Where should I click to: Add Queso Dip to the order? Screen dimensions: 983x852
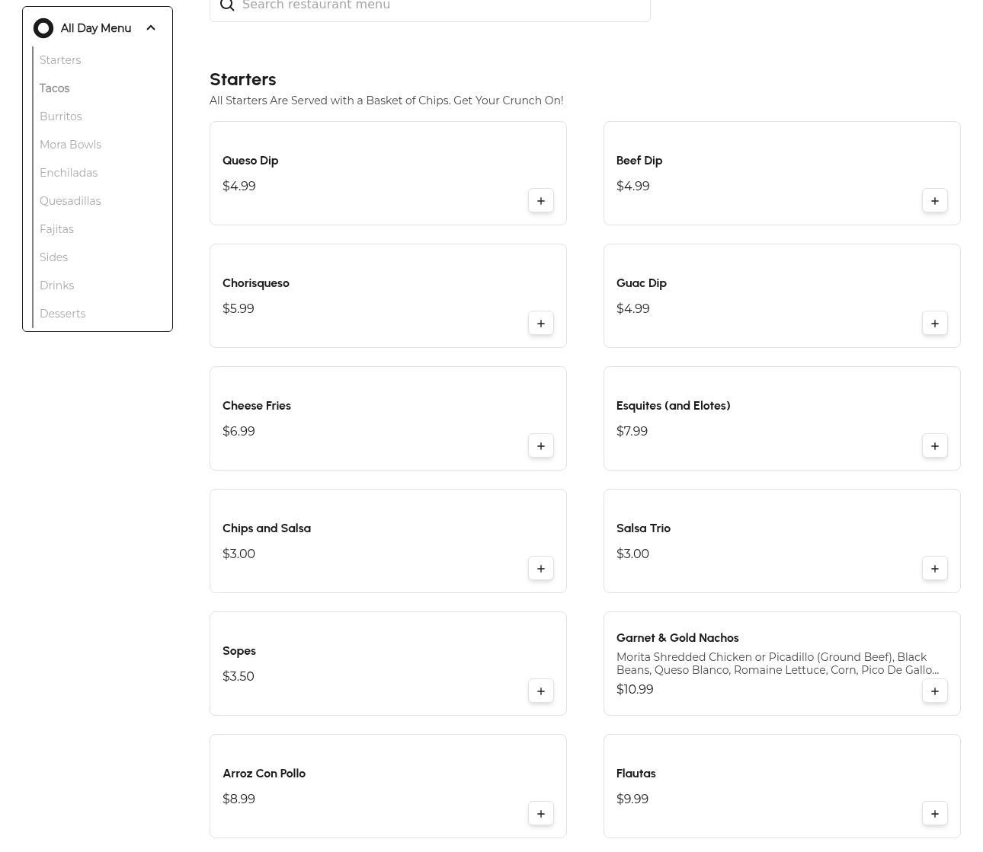540,201
